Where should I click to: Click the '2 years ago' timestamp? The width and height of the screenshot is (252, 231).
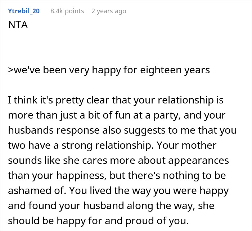point(109,11)
